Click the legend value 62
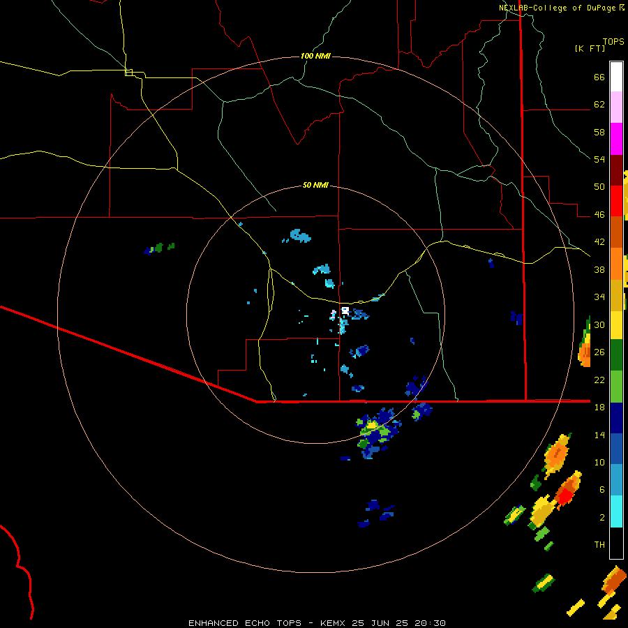Screen dimensions: 628x628 pyautogui.click(x=599, y=105)
